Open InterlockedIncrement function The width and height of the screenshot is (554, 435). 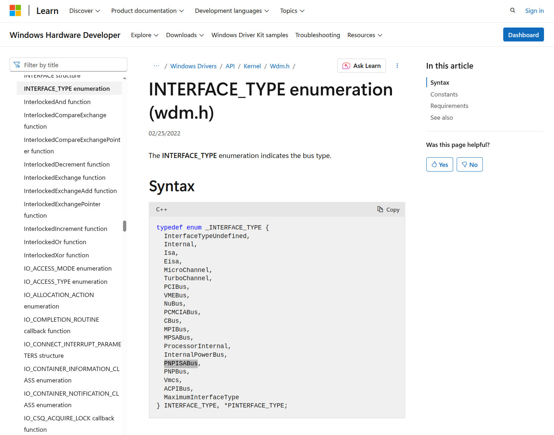point(65,229)
